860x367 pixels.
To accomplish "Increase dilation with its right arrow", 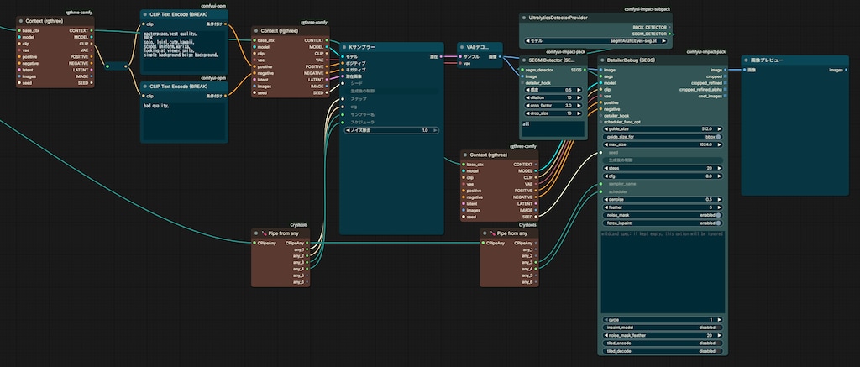I will tap(579, 97).
